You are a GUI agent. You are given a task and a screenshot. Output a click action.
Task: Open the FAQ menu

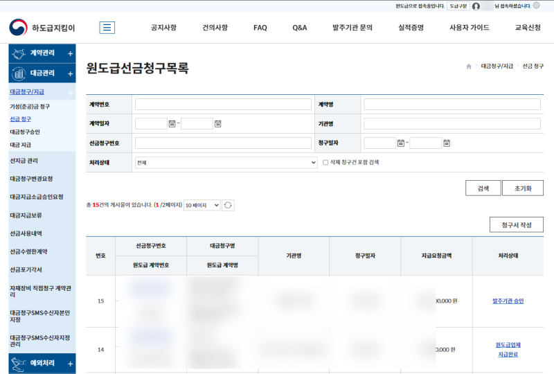[260, 28]
